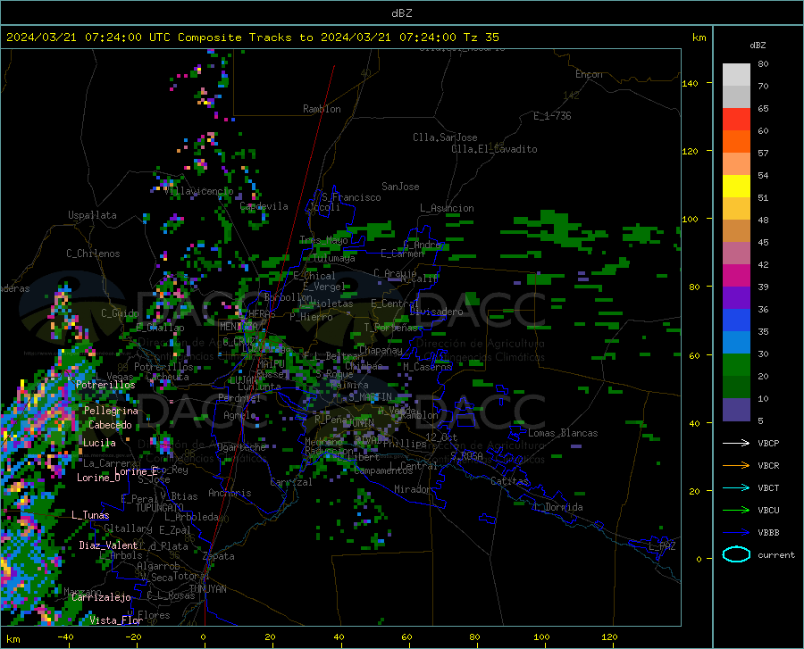Screen dimensions: 804x649
Task: Click the Diaz_Valent pink label
Action: 108,545
